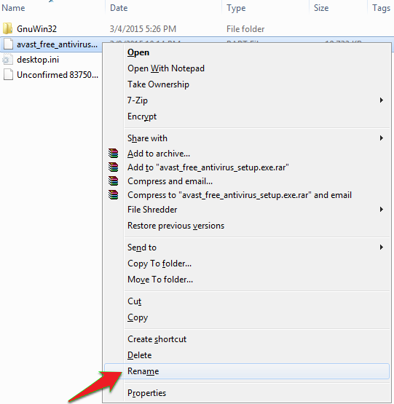The height and width of the screenshot is (404, 394).
Task: Click WinRAR icon beside Add to archive
Action: point(113,154)
